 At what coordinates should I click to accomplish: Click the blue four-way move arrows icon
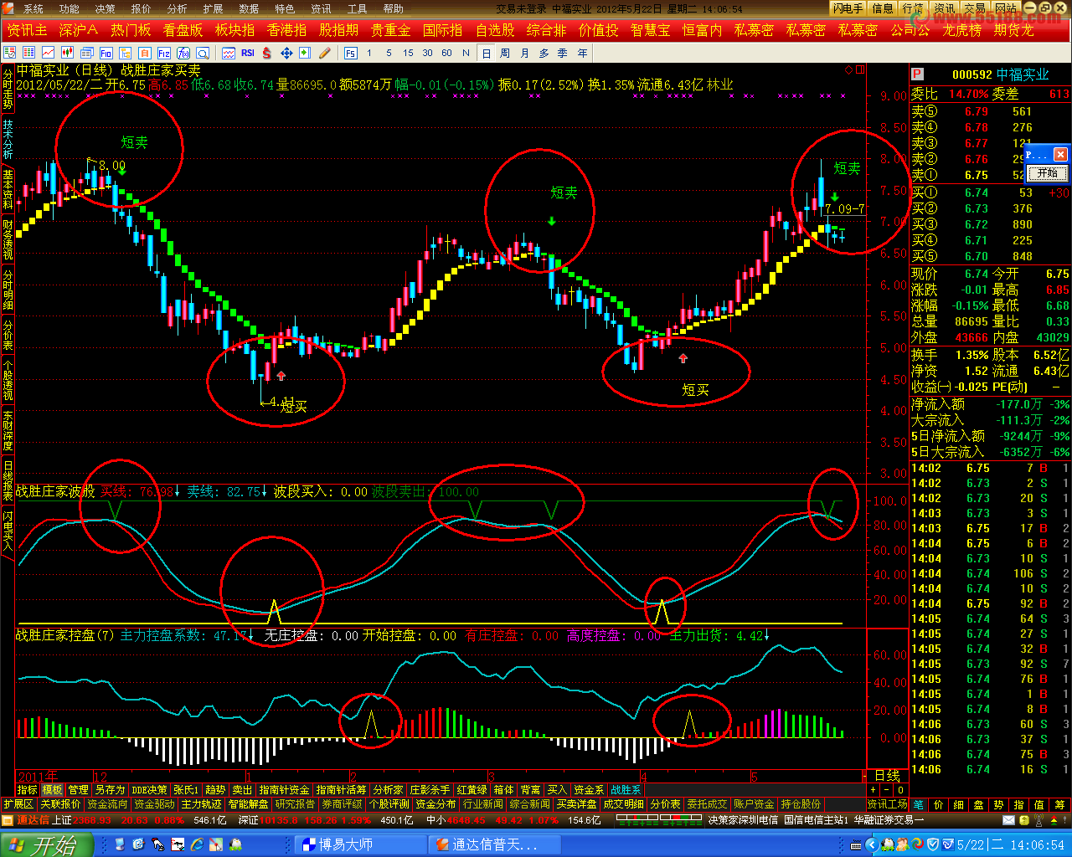(286, 53)
